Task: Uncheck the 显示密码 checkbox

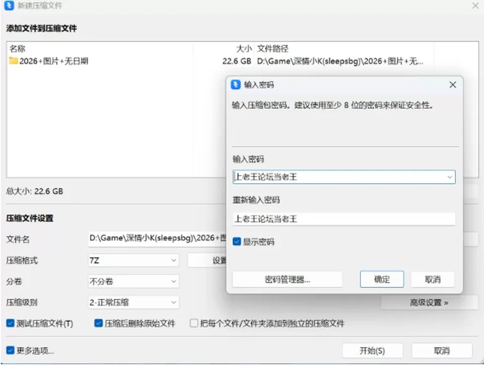Action: click(237, 241)
